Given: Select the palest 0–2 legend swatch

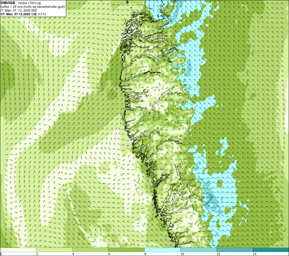Looking at the screenshot, I should point(18,250).
